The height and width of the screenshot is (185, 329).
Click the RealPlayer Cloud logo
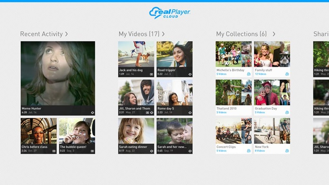[x=170, y=13]
